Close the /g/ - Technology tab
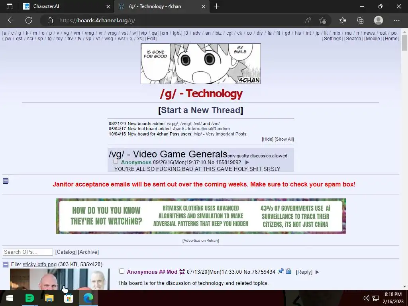Viewport: 408px width, 306px height. tap(204, 6)
